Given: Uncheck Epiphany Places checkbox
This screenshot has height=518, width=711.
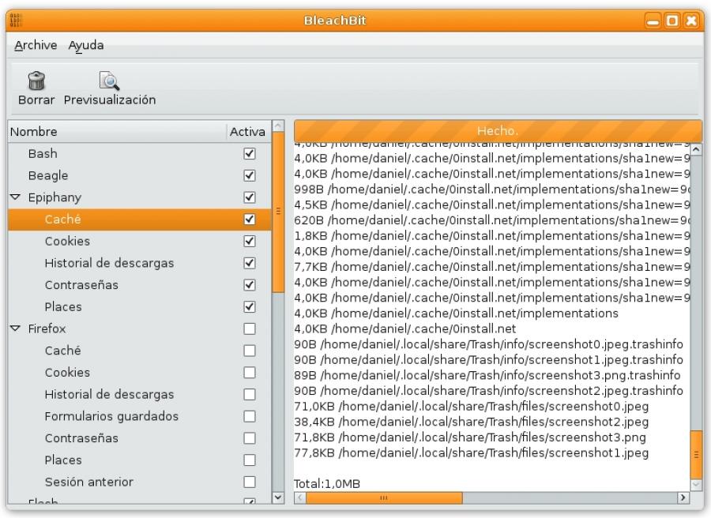Looking at the screenshot, I should [x=250, y=307].
